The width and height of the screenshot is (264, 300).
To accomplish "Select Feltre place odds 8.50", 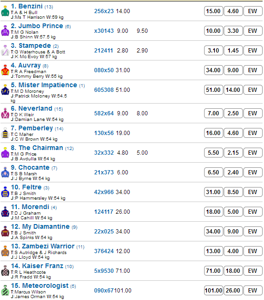I will [x=233, y=192].
